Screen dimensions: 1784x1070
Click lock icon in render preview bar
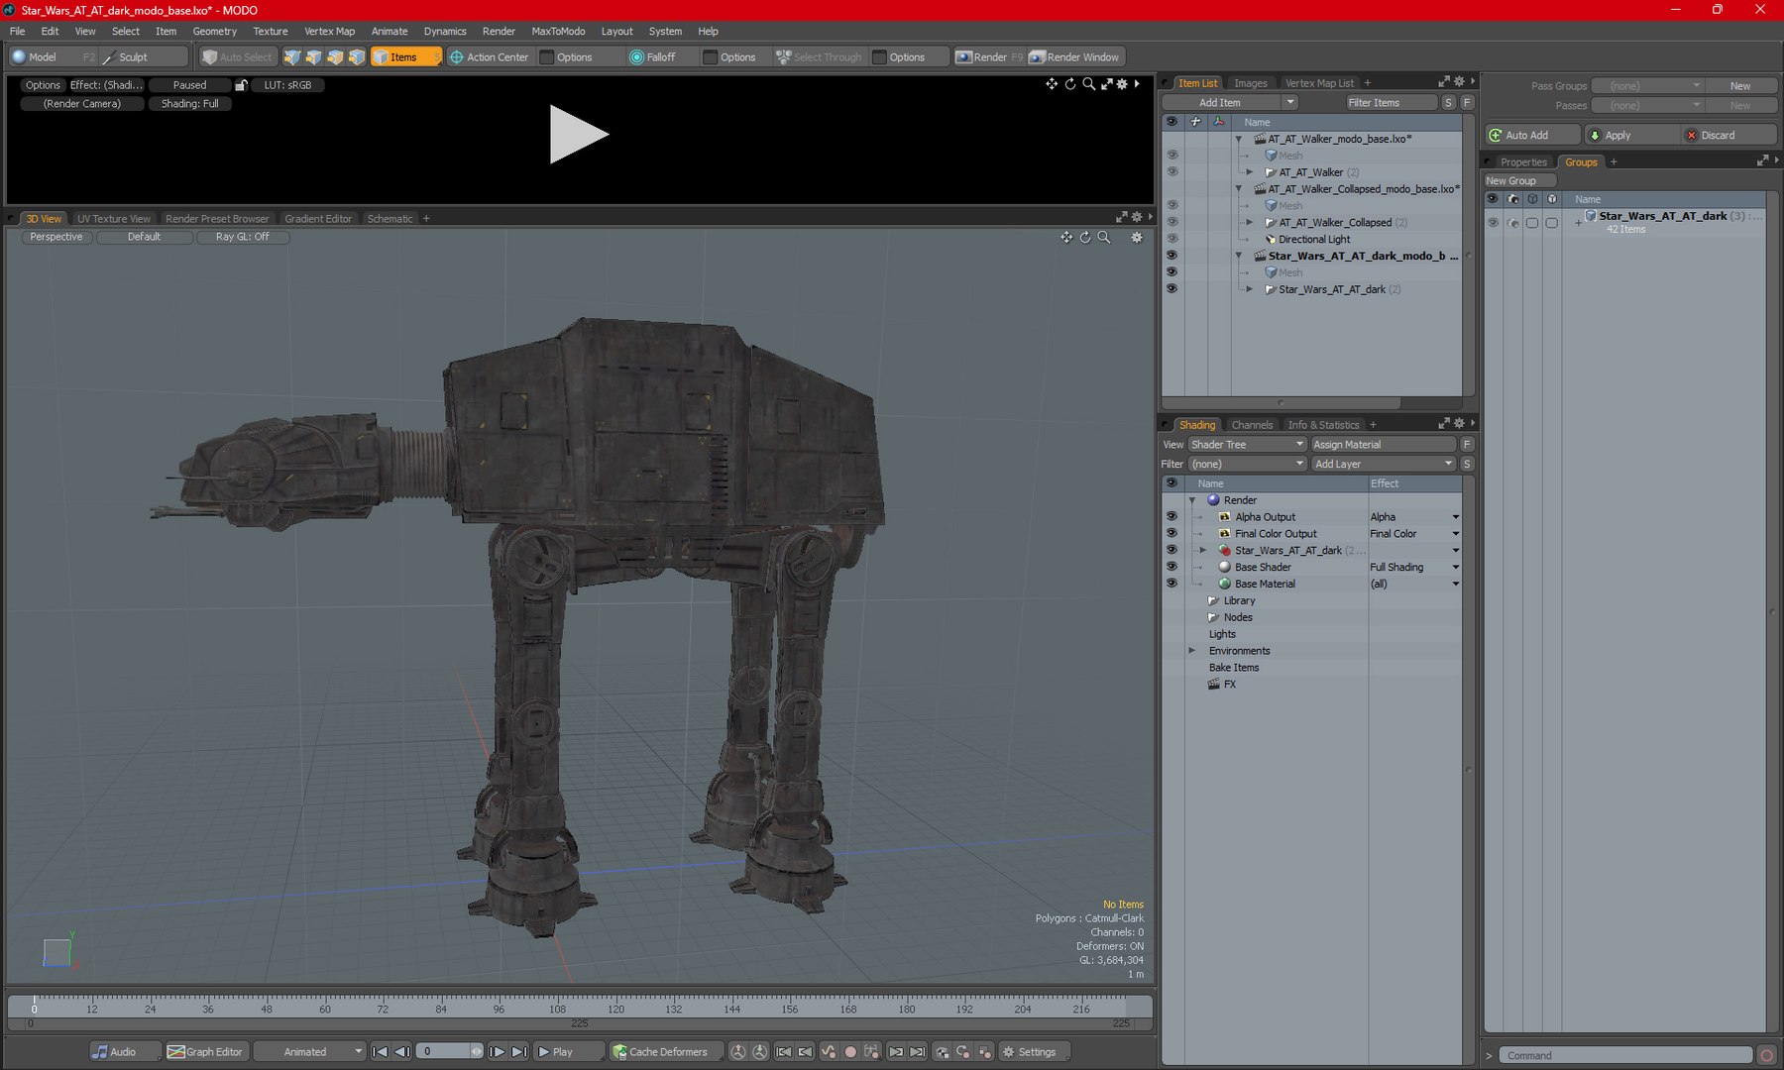tap(241, 85)
